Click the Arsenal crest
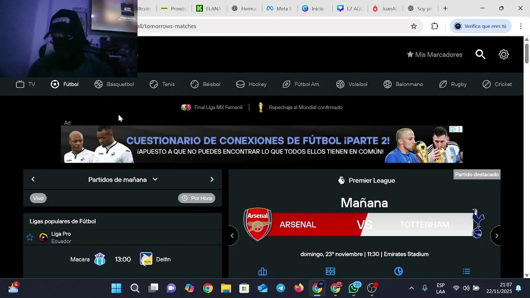Viewport: 530px width, 298px height. pos(258,224)
